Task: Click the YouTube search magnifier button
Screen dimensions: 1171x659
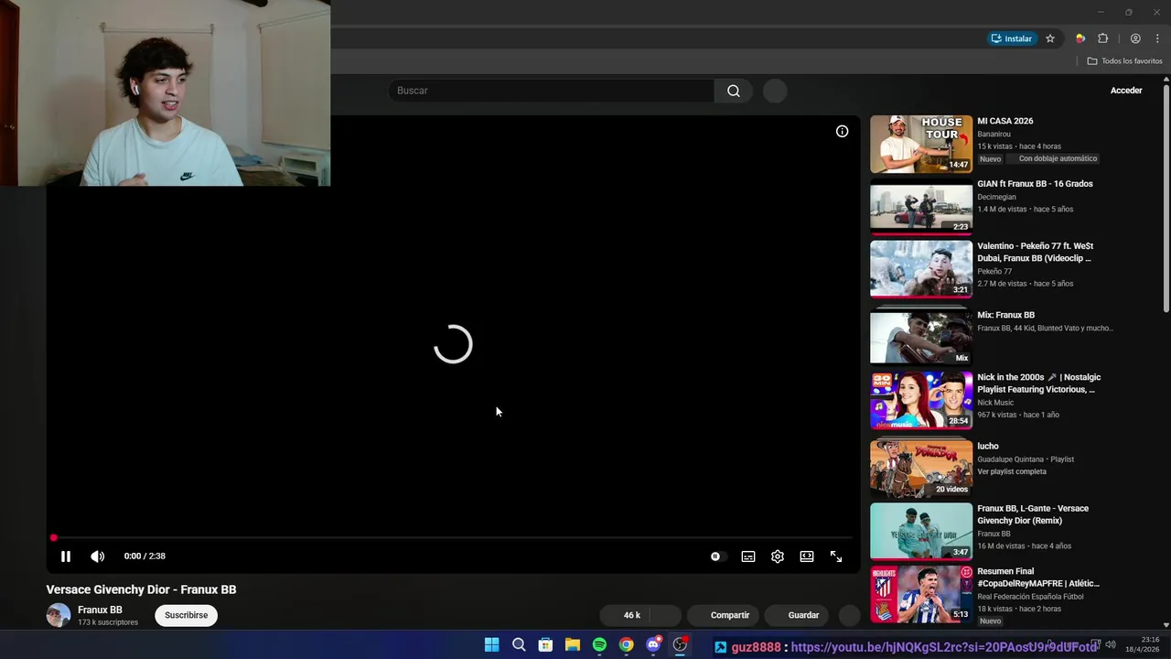Action: pos(734,91)
